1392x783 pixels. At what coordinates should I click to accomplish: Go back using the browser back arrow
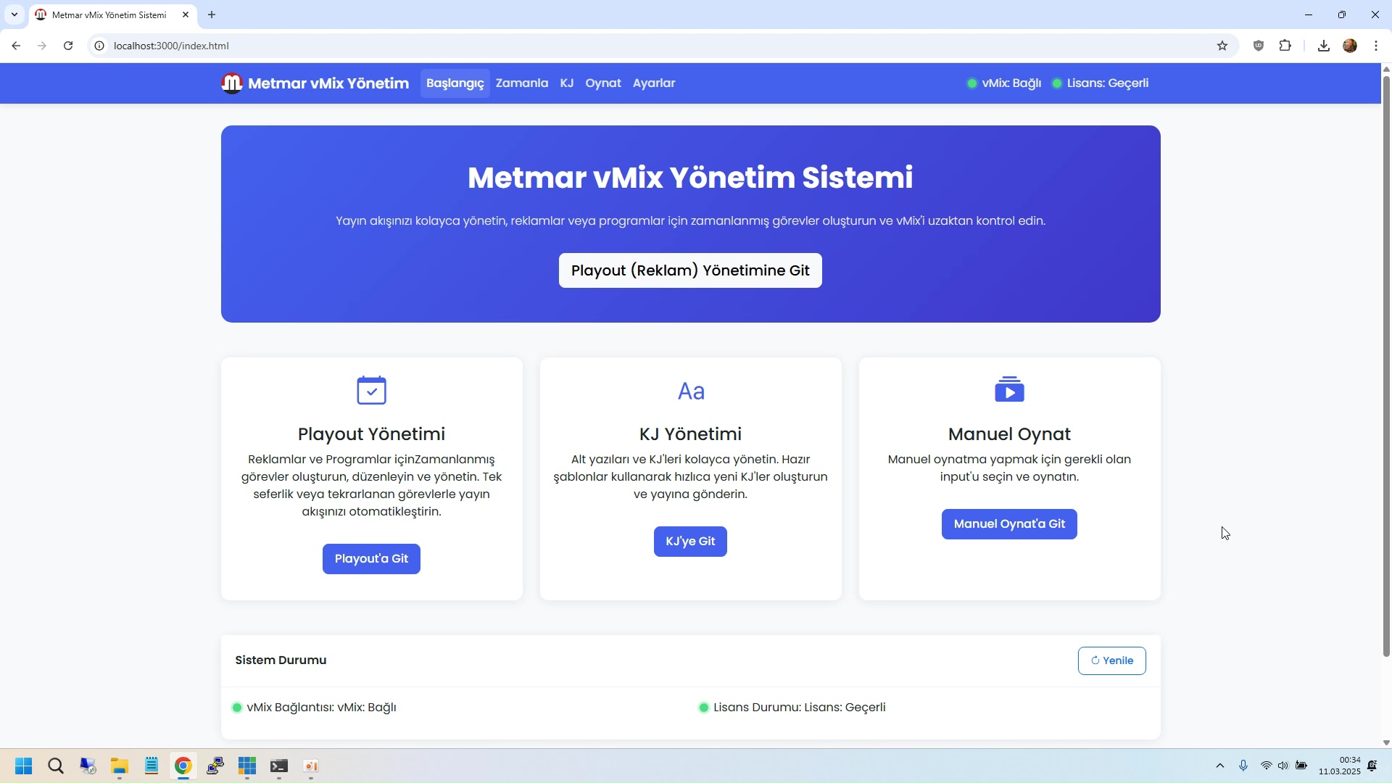(16, 46)
